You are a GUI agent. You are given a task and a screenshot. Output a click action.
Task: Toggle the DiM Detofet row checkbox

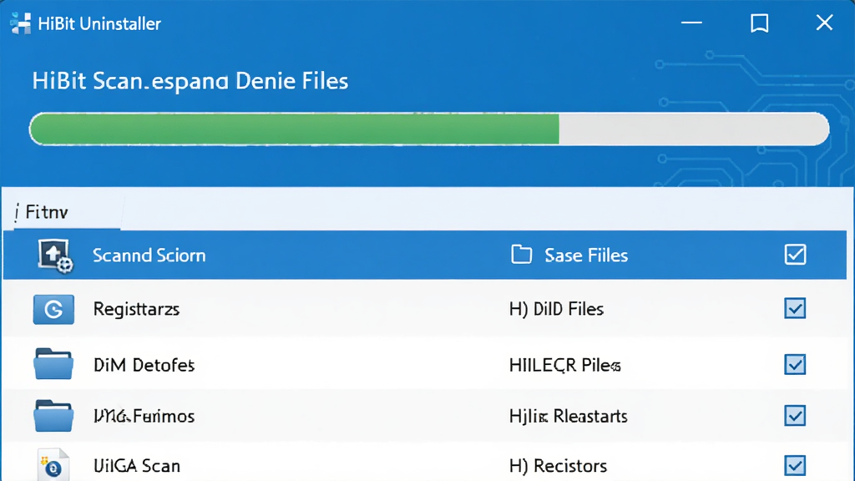pos(795,365)
